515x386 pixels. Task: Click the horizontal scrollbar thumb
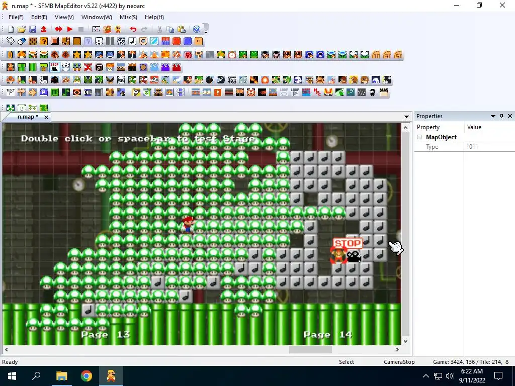pos(310,350)
